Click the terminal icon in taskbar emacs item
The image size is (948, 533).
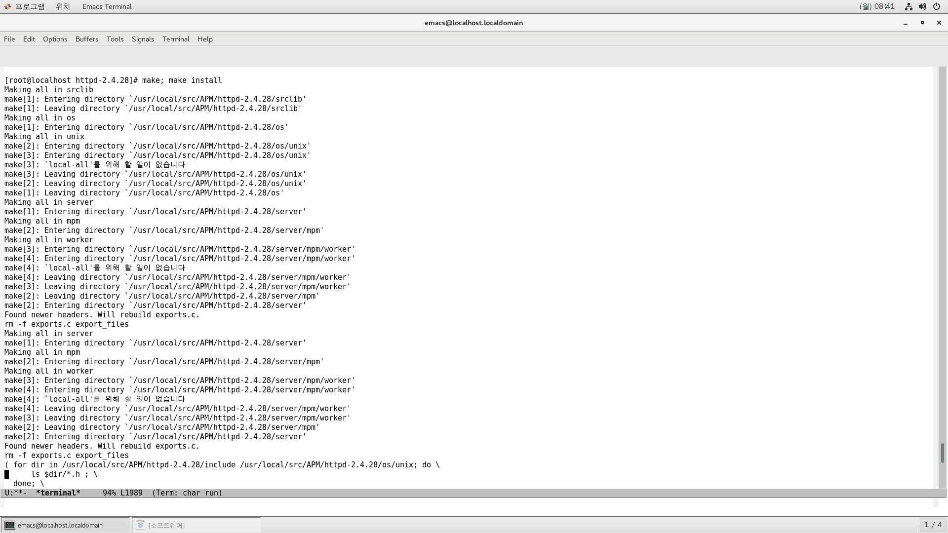point(10,525)
